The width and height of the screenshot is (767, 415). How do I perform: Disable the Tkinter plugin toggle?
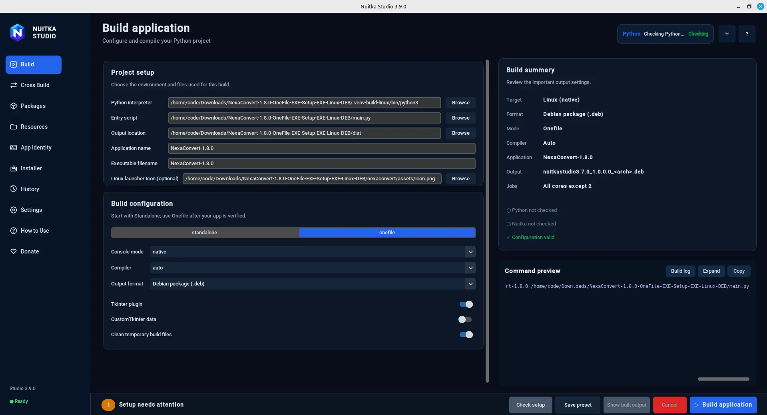coord(466,304)
